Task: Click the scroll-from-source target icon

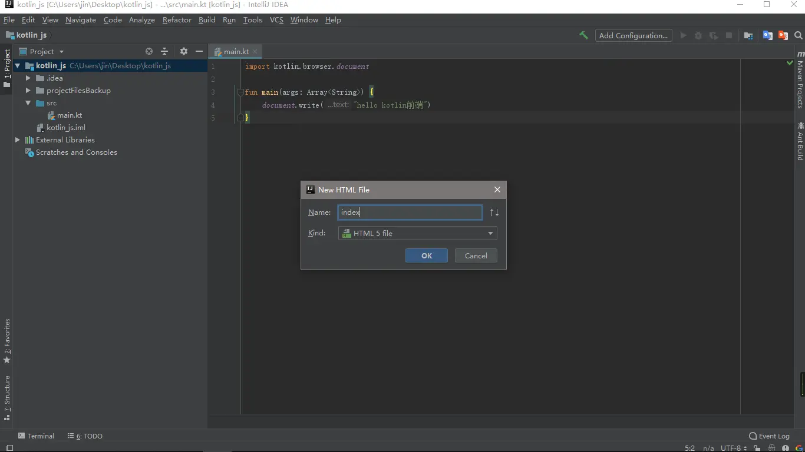Action: coord(149,51)
